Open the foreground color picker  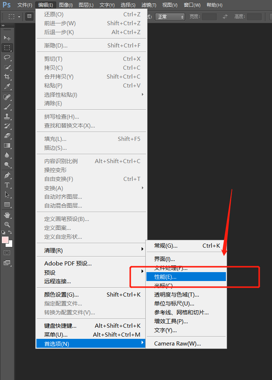click(x=5, y=240)
